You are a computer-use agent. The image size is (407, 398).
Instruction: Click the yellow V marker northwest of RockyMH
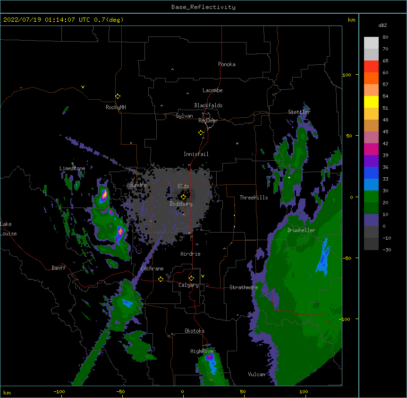tap(83, 87)
